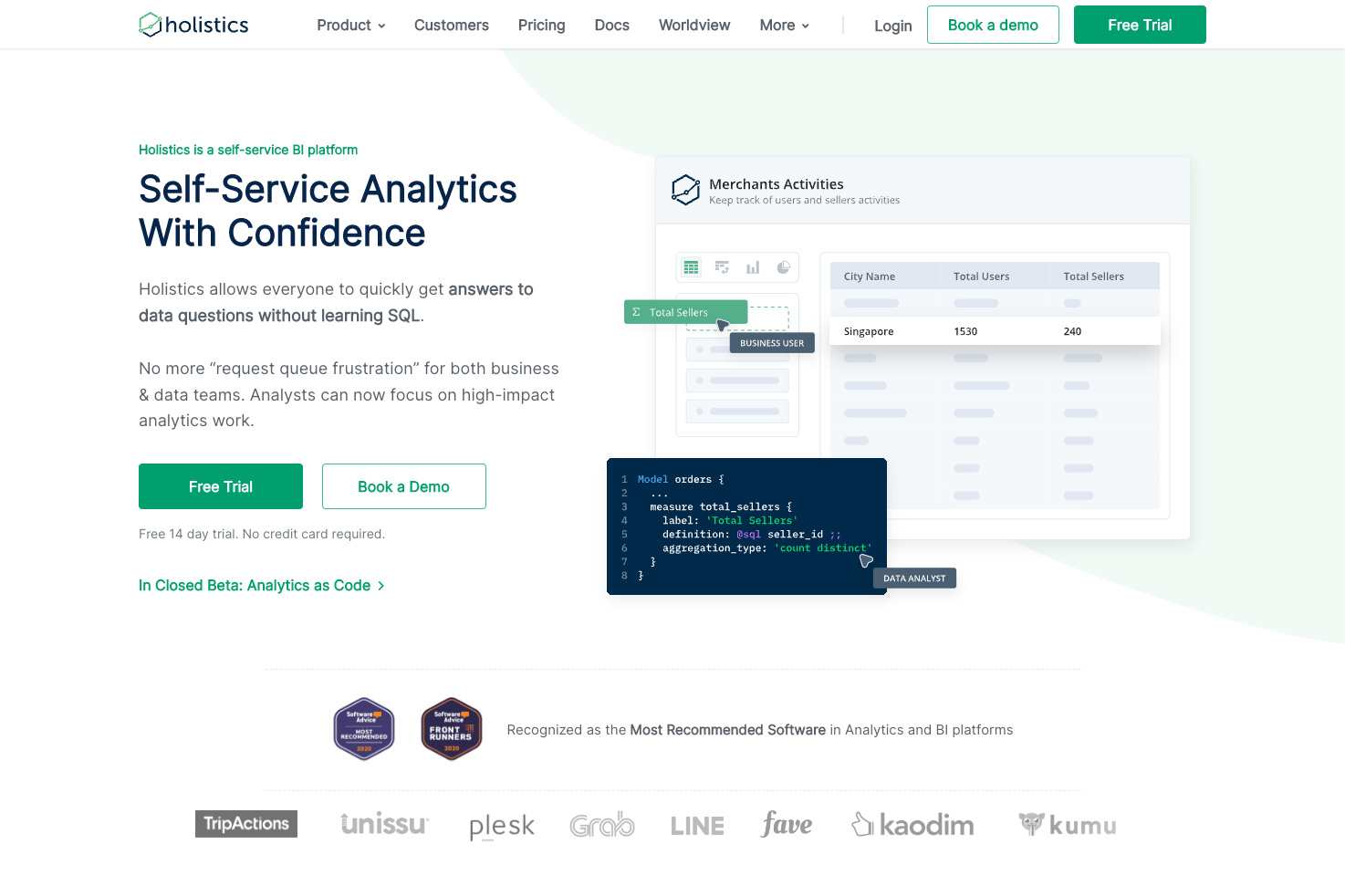Click the 1530 value cell

coord(965,331)
